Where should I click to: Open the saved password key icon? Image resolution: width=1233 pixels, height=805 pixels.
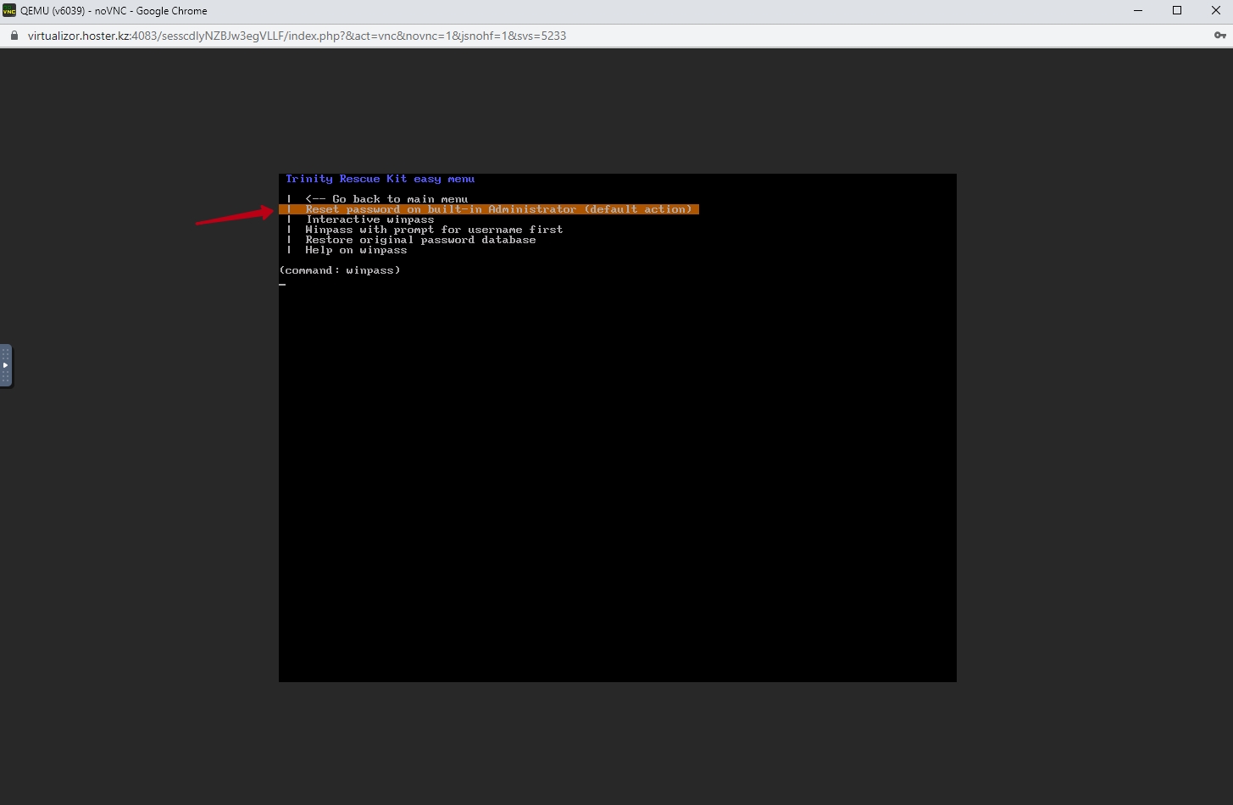pyautogui.click(x=1220, y=36)
